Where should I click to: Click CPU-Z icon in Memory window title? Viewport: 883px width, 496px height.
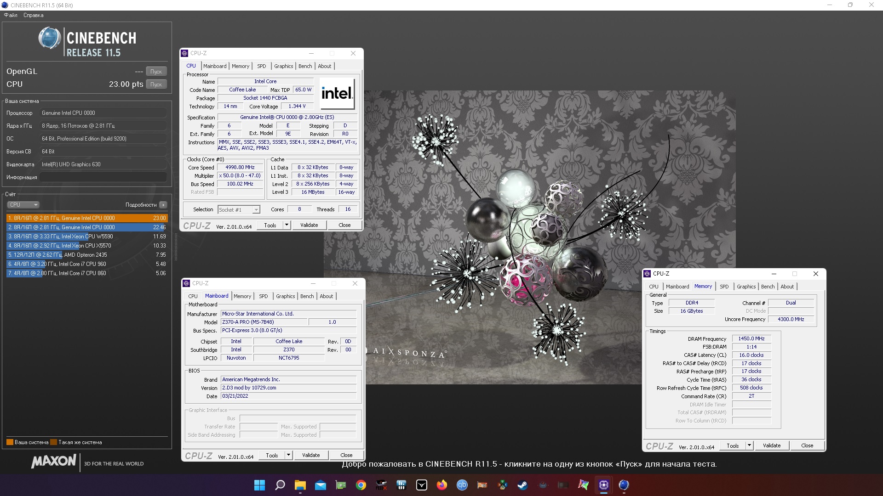coord(647,274)
